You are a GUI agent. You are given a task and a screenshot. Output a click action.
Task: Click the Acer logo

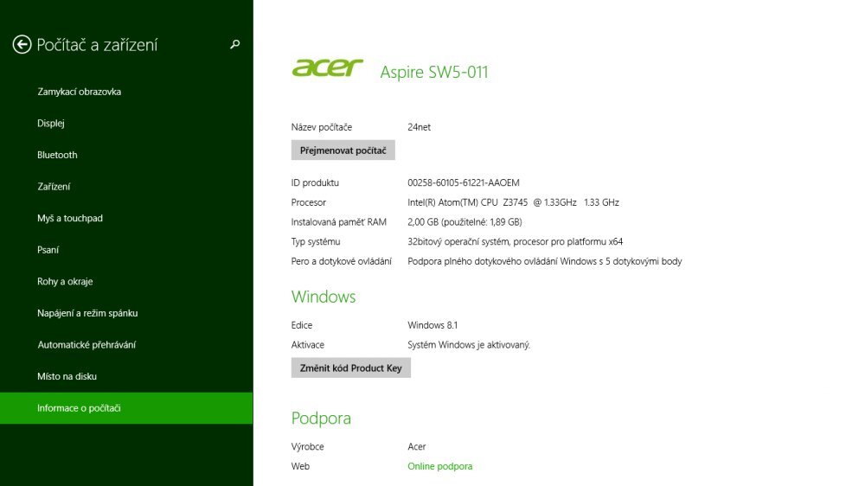click(327, 67)
